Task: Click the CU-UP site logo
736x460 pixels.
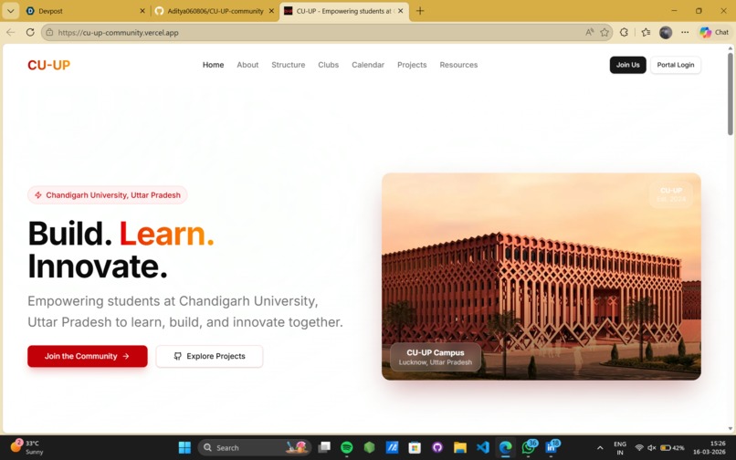Action: click(48, 65)
